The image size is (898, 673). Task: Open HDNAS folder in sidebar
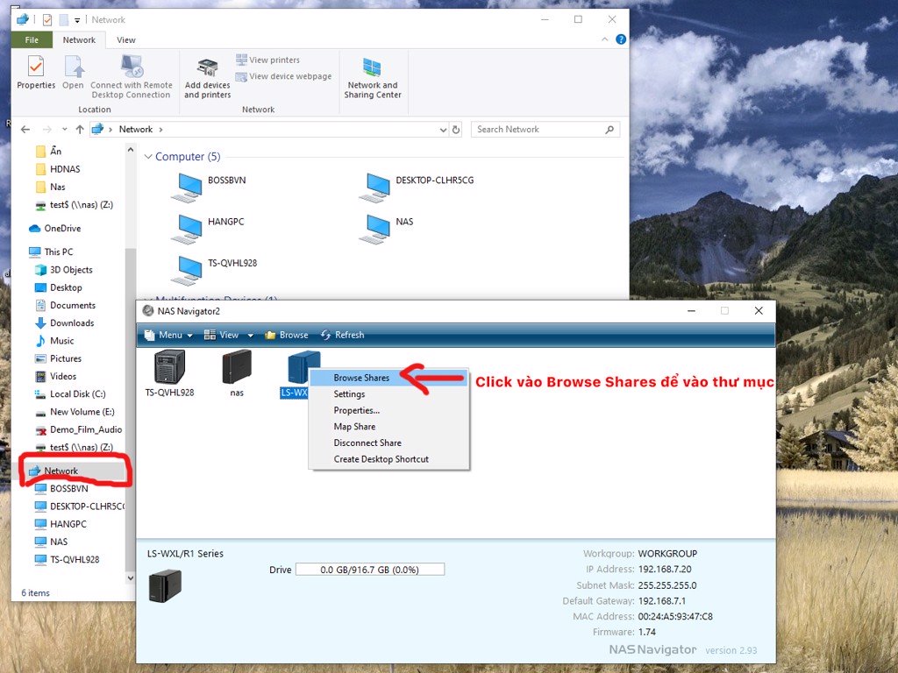(x=58, y=169)
